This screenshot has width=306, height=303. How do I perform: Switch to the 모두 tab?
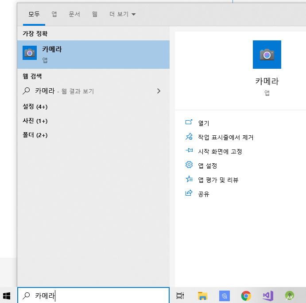coord(34,14)
